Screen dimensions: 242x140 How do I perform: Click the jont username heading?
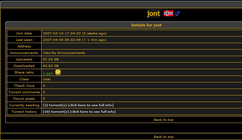click(x=154, y=14)
